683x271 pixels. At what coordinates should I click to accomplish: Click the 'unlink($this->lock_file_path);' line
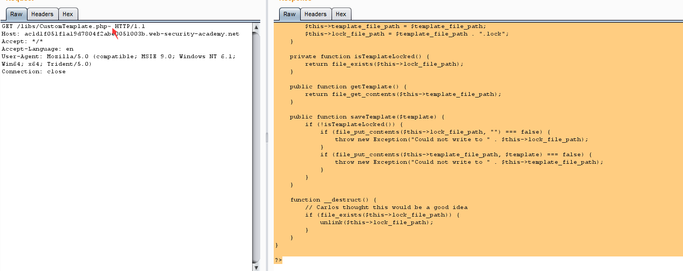point(377,223)
